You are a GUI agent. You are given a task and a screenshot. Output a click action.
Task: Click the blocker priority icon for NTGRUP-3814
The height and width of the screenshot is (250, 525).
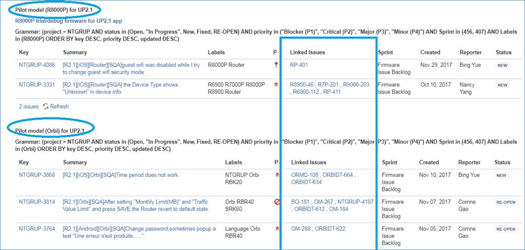pyautogui.click(x=277, y=202)
